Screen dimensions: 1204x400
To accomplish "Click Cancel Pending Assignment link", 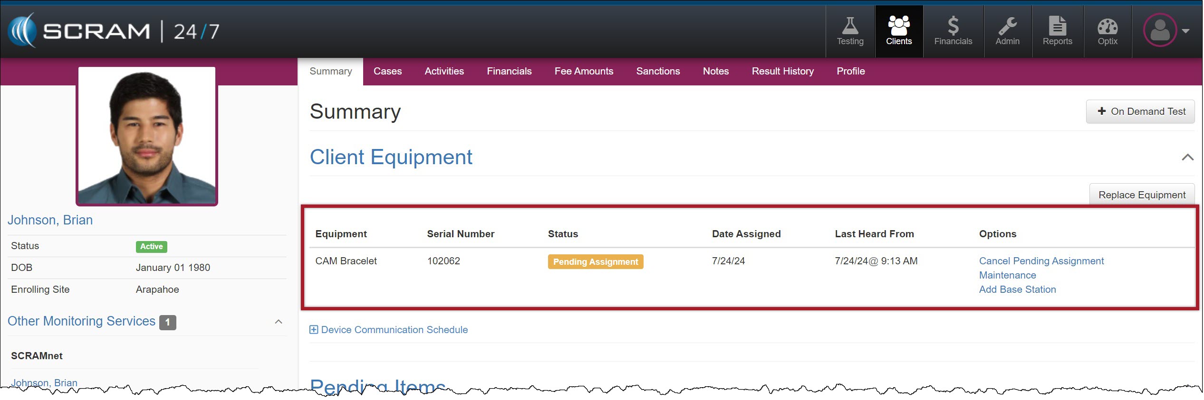I will point(1041,261).
